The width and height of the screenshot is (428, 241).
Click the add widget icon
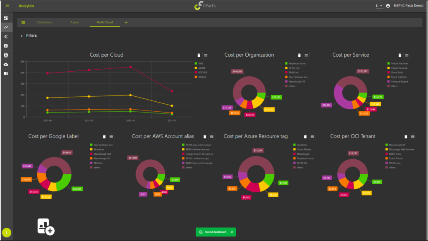click(x=46, y=226)
